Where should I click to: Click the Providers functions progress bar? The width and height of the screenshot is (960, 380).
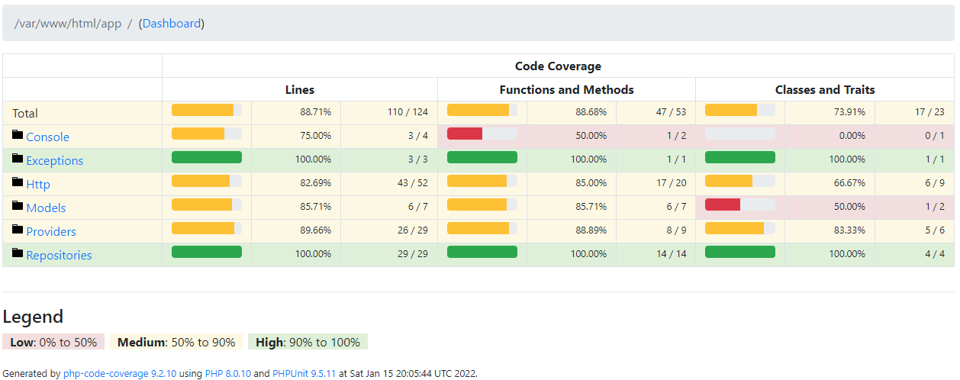click(482, 228)
